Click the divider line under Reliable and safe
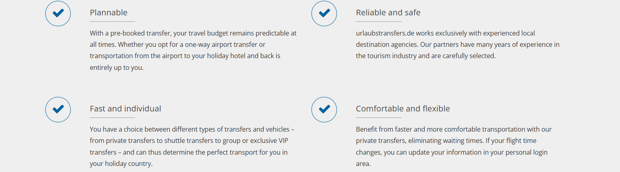 point(379,21)
